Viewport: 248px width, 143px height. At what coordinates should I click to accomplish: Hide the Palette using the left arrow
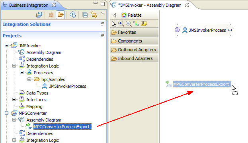pos(115,15)
